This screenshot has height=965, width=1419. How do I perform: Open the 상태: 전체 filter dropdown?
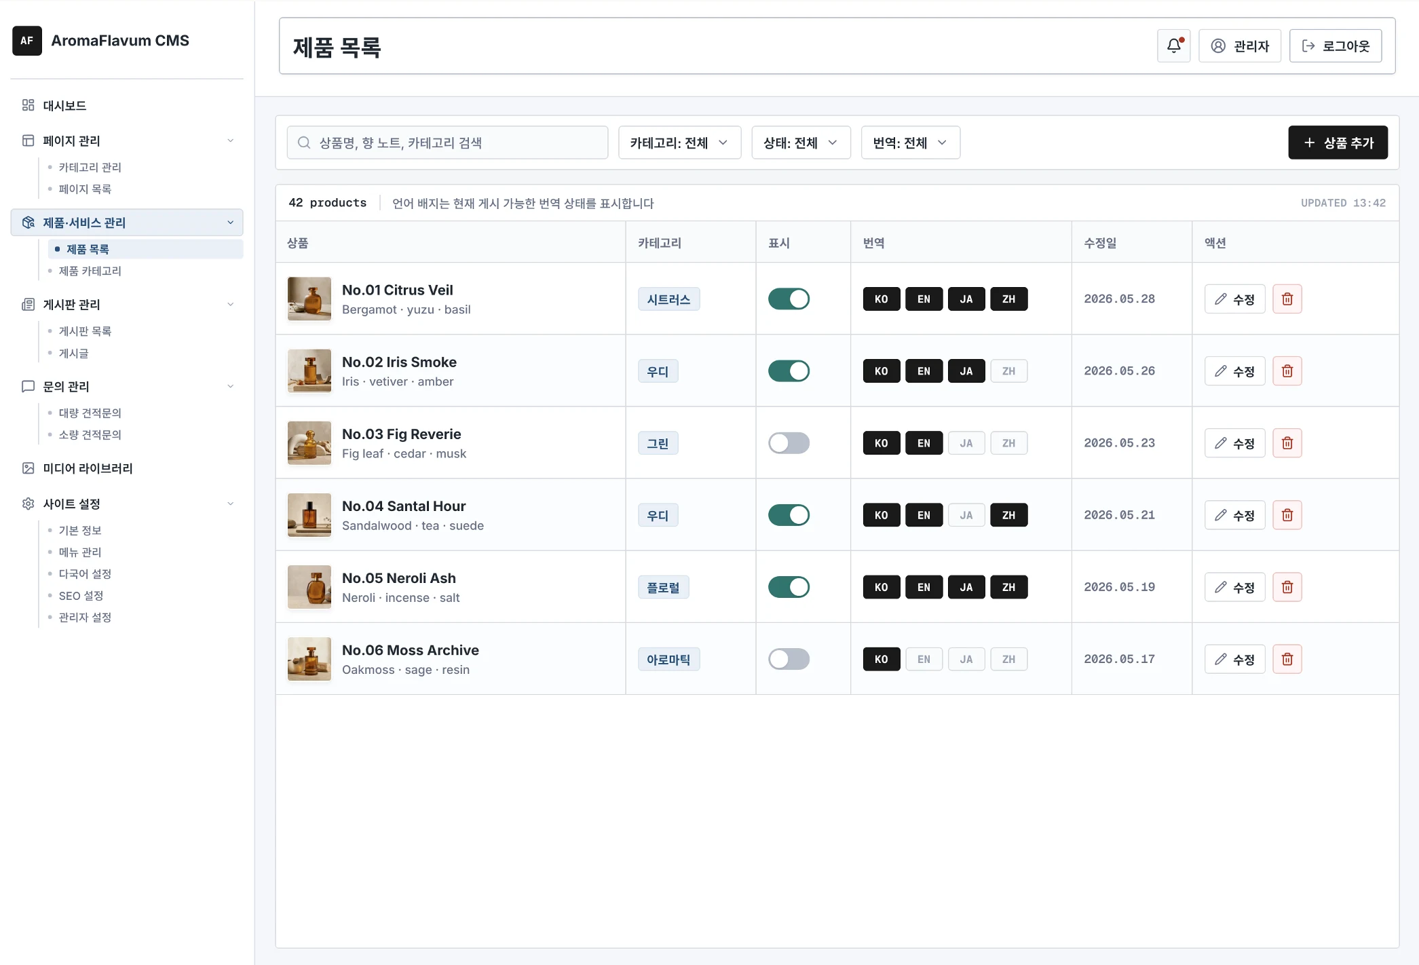tap(801, 143)
